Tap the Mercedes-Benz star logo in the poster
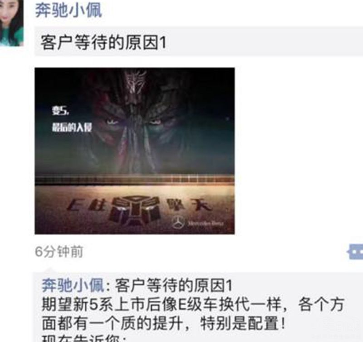 coord(178,223)
